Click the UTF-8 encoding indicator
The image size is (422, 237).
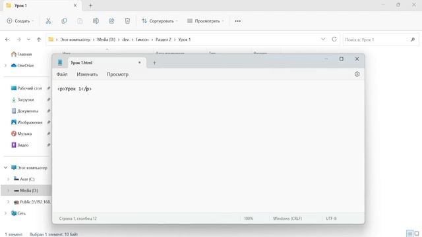(x=331, y=219)
